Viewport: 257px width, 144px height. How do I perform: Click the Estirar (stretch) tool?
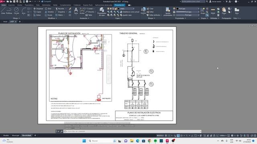click(x=37, y=15)
